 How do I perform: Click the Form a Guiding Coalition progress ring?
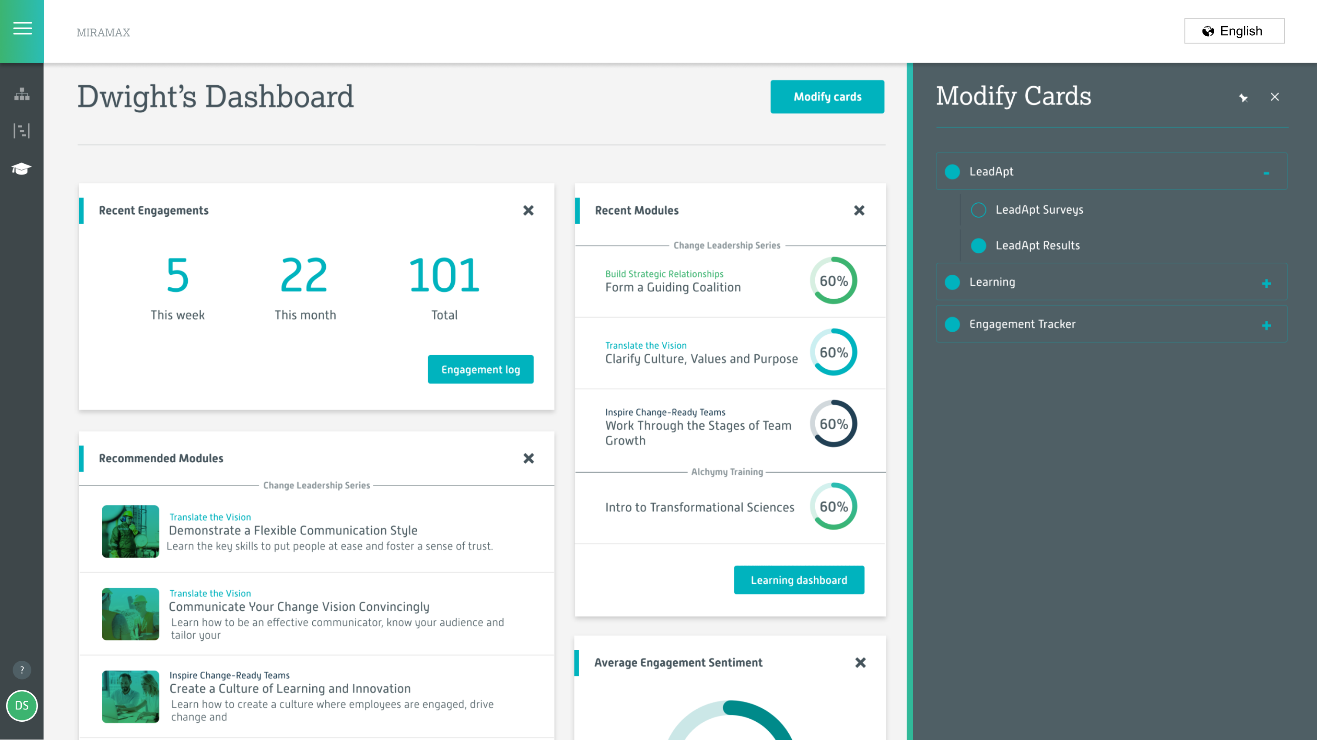(833, 281)
